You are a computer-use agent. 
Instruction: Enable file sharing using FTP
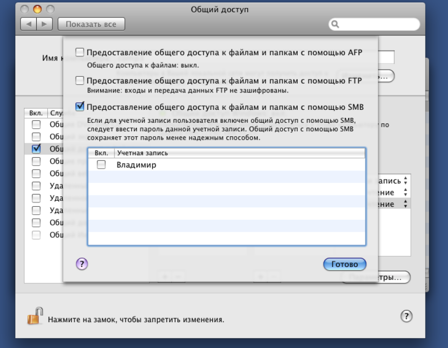80,81
